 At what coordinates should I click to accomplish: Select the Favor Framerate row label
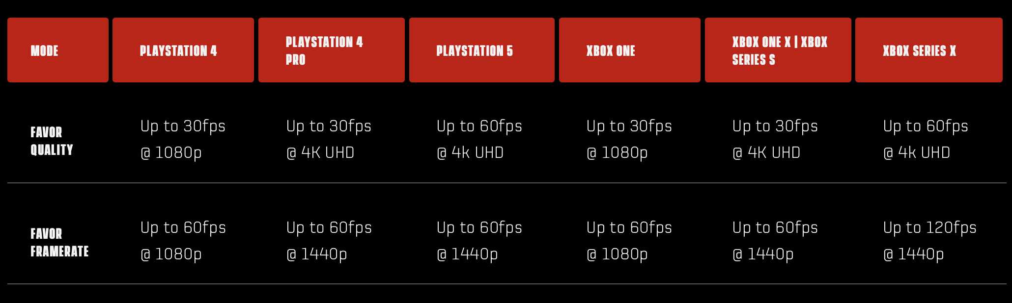(x=59, y=242)
